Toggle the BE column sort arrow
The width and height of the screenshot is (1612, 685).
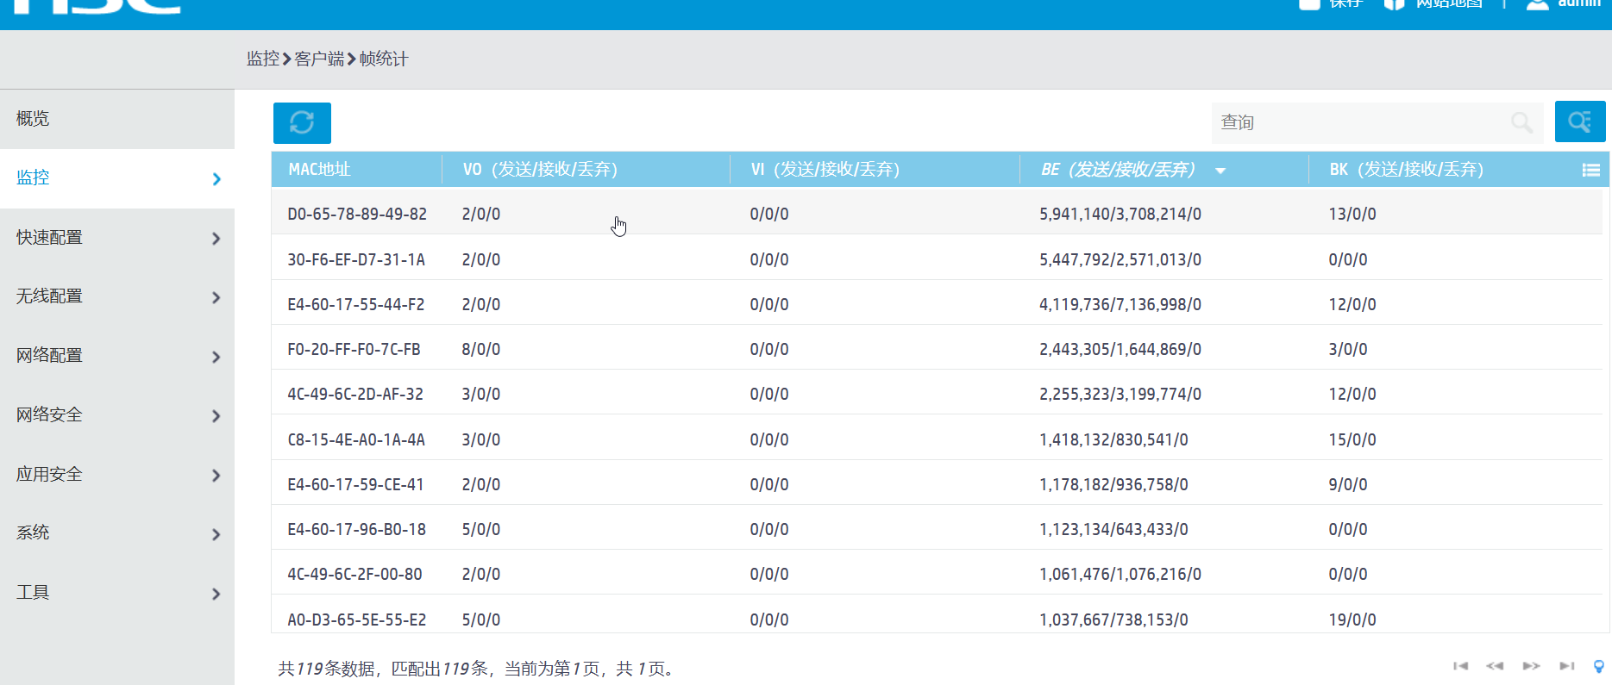click(1220, 171)
